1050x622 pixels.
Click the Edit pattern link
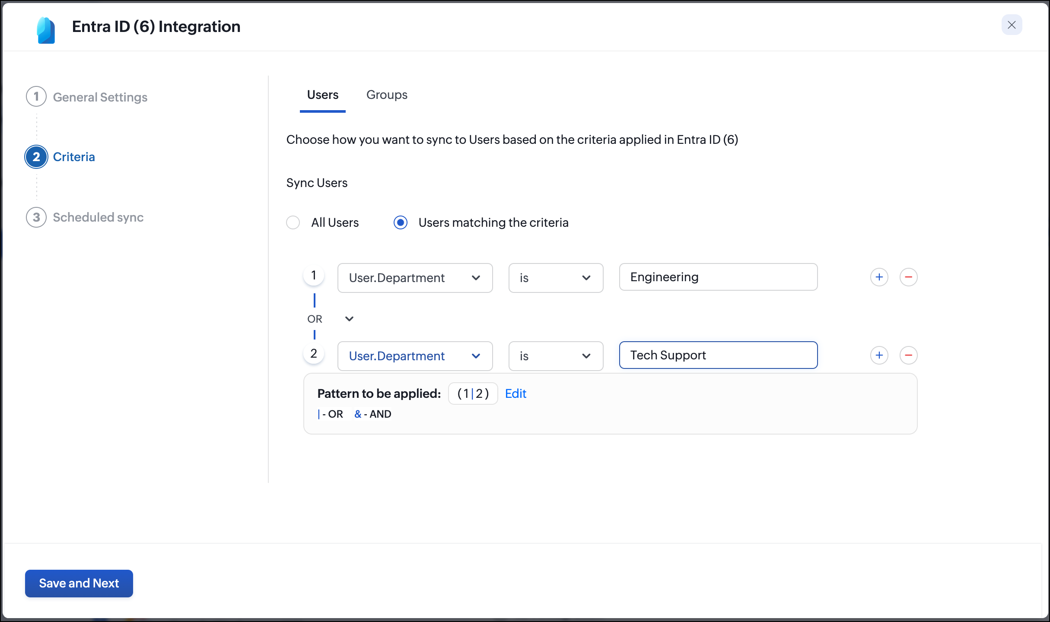(515, 394)
